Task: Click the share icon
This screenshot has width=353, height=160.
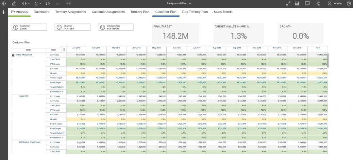Action: (318, 3)
